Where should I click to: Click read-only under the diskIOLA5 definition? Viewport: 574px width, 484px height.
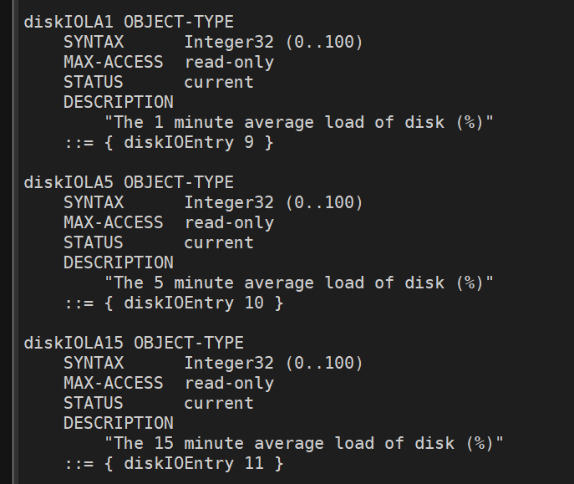229,222
